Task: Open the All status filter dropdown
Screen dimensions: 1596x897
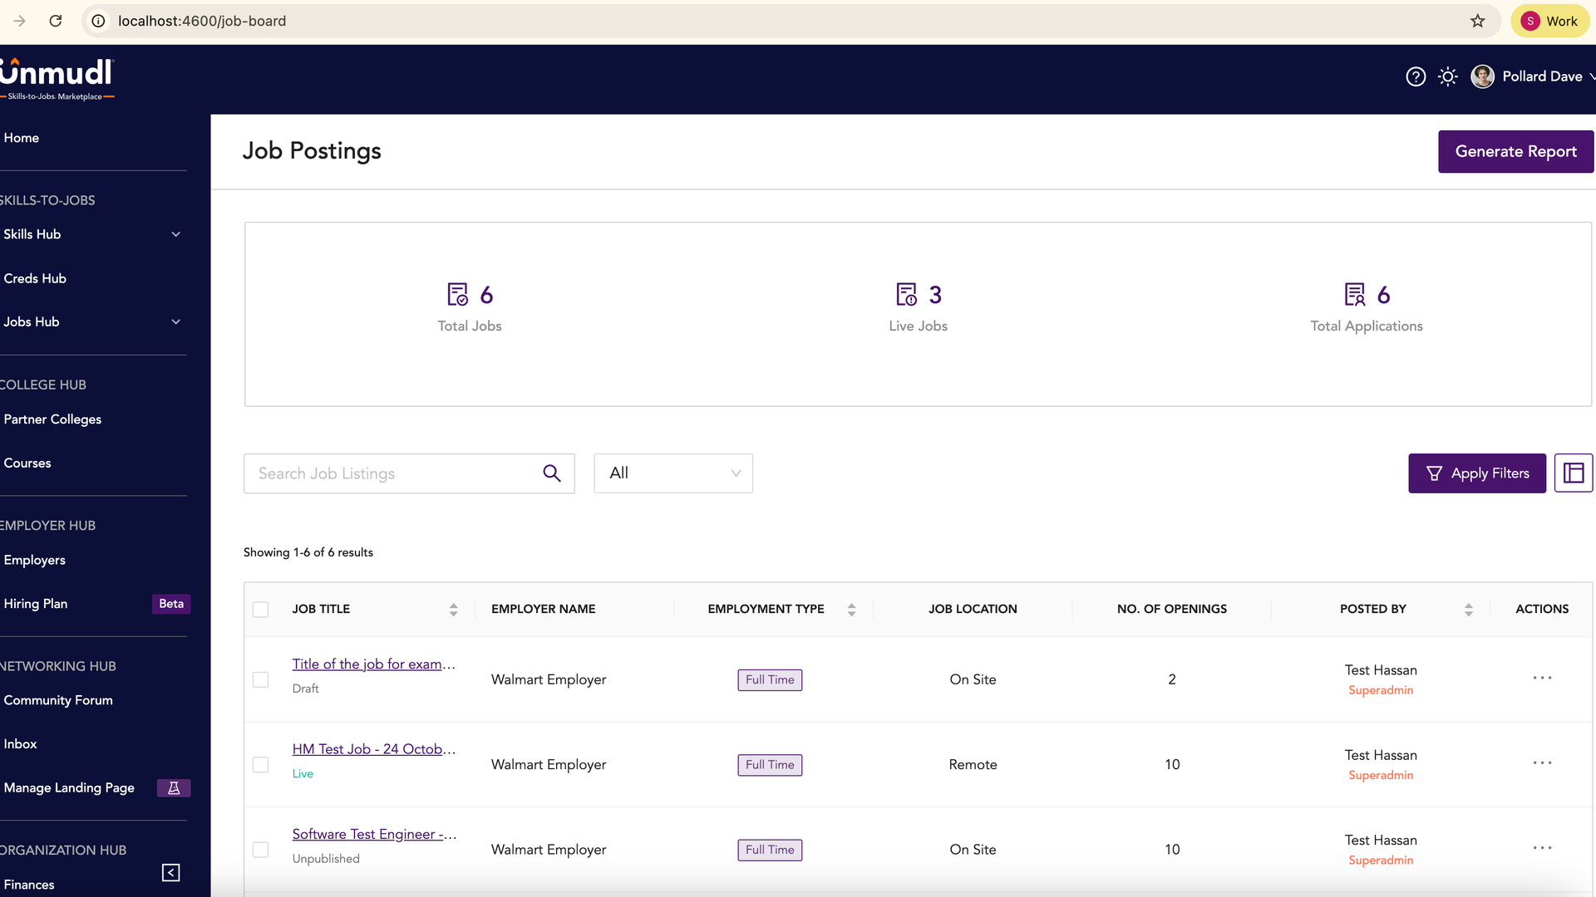Action: pyautogui.click(x=673, y=473)
